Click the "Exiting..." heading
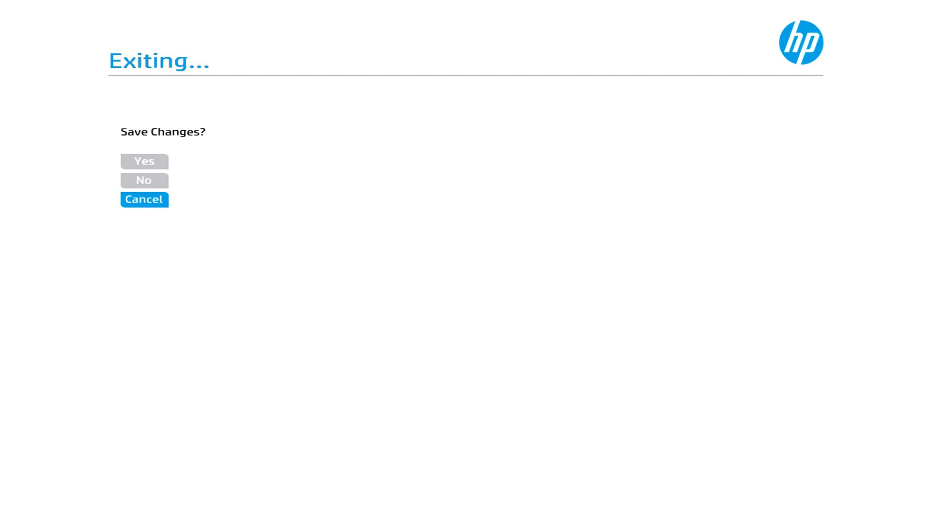The height and width of the screenshot is (523, 930). pyautogui.click(x=159, y=61)
